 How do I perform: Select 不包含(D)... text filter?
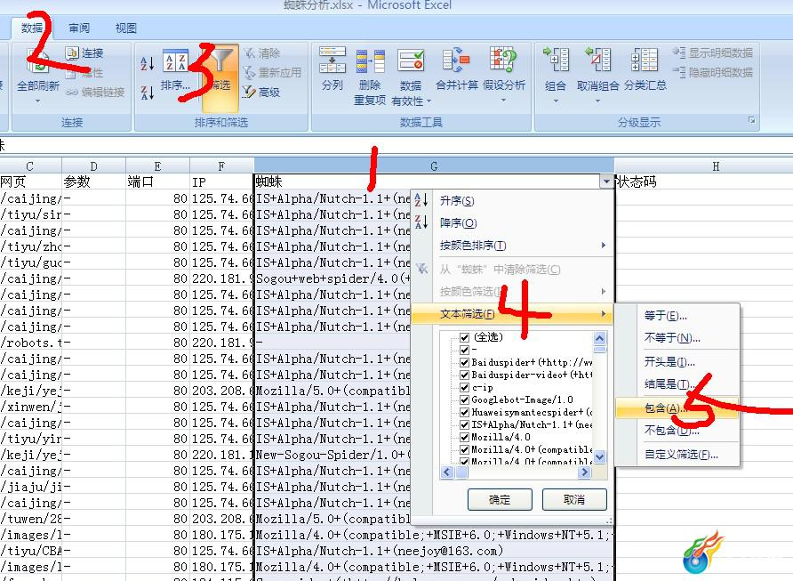coord(672,430)
